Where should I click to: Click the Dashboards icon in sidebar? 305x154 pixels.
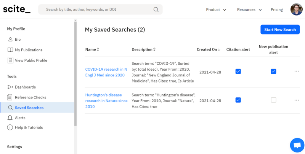[10, 87]
